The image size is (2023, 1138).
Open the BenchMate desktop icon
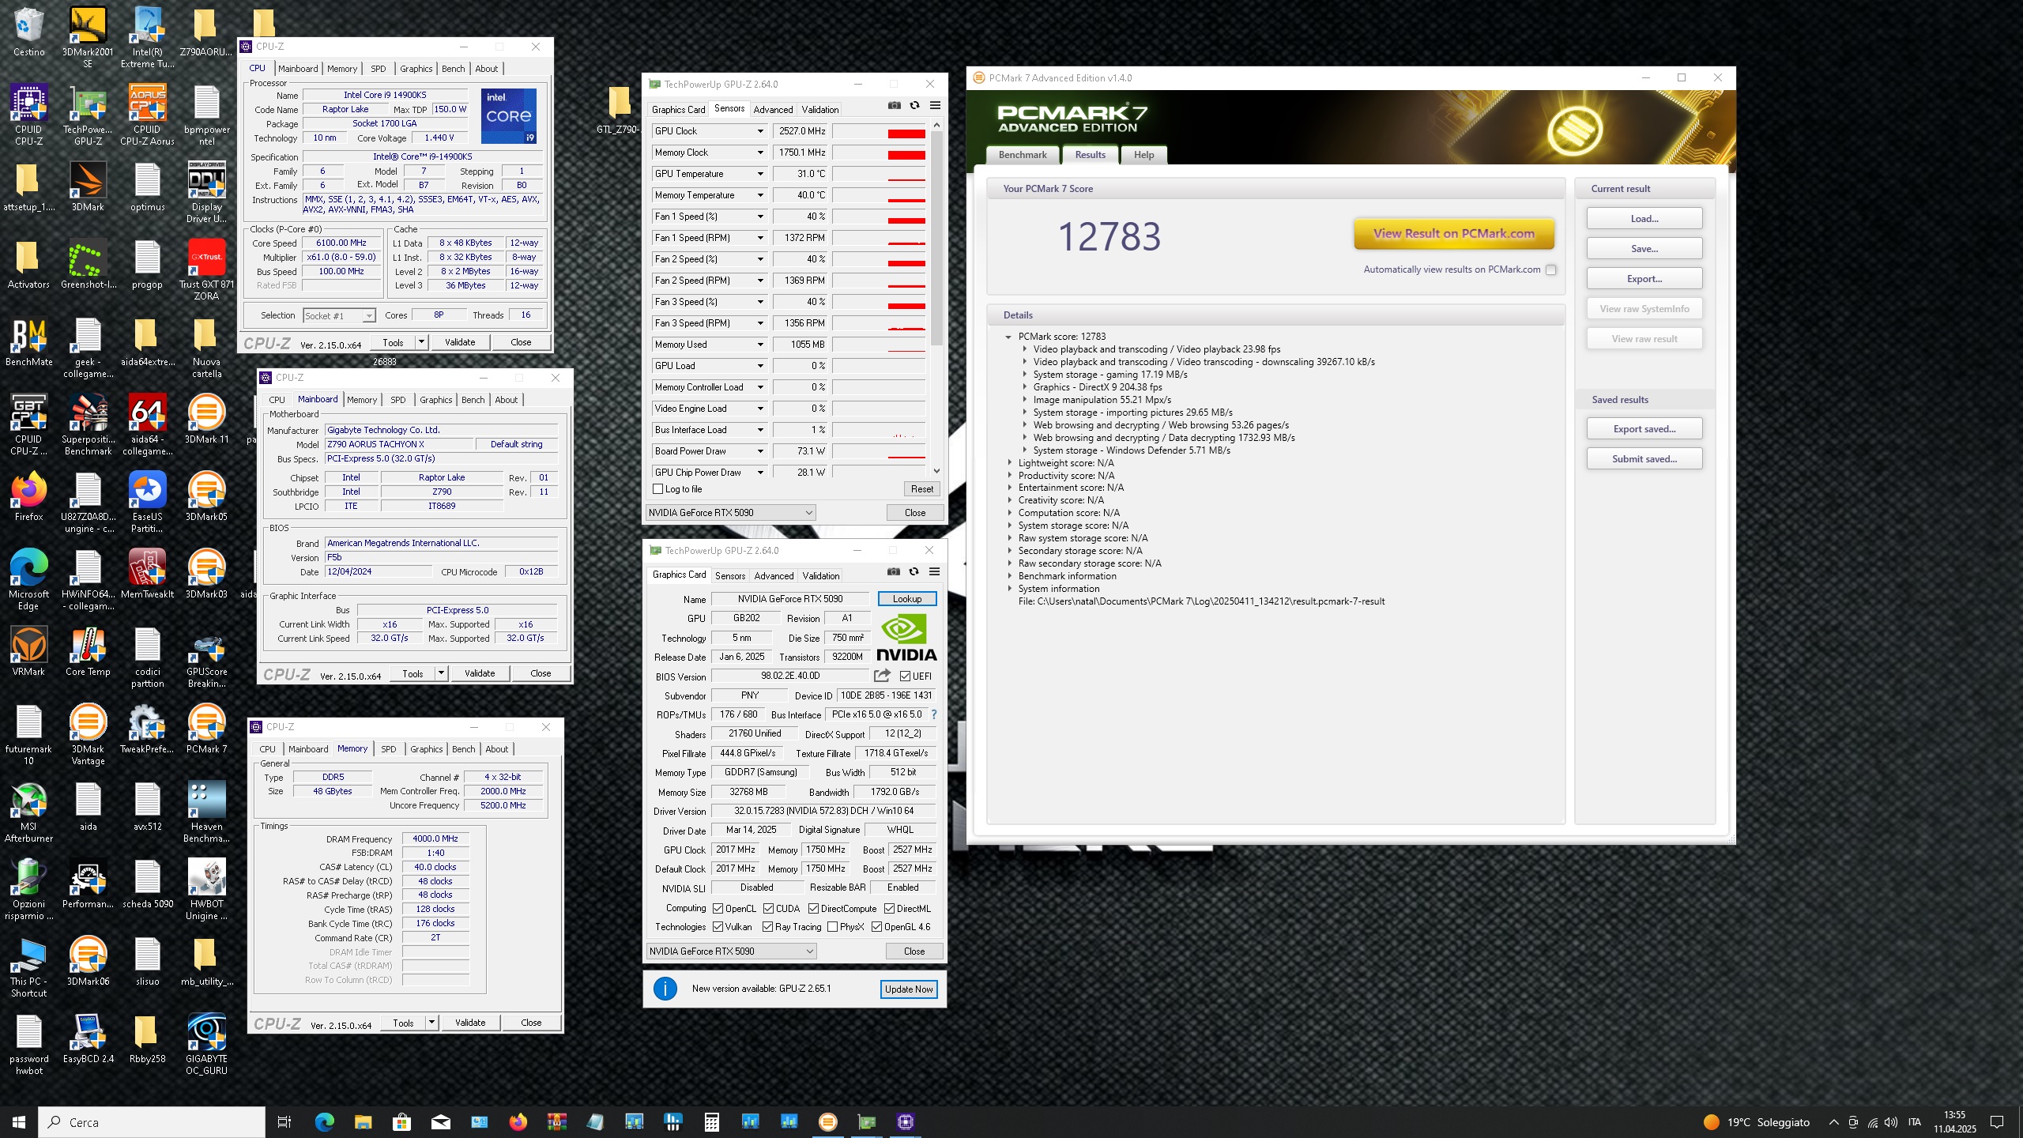pyautogui.click(x=28, y=341)
